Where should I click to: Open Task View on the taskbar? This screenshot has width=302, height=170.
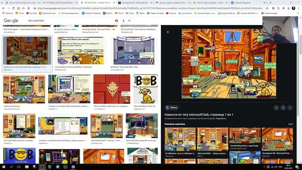(x=19, y=167)
